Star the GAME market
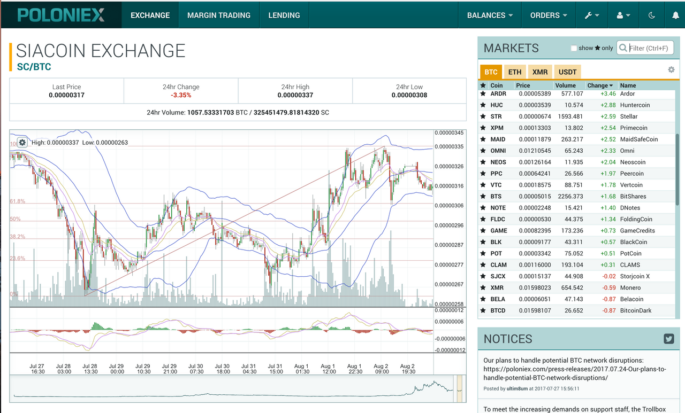This screenshot has width=685, height=413. [483, 231]
